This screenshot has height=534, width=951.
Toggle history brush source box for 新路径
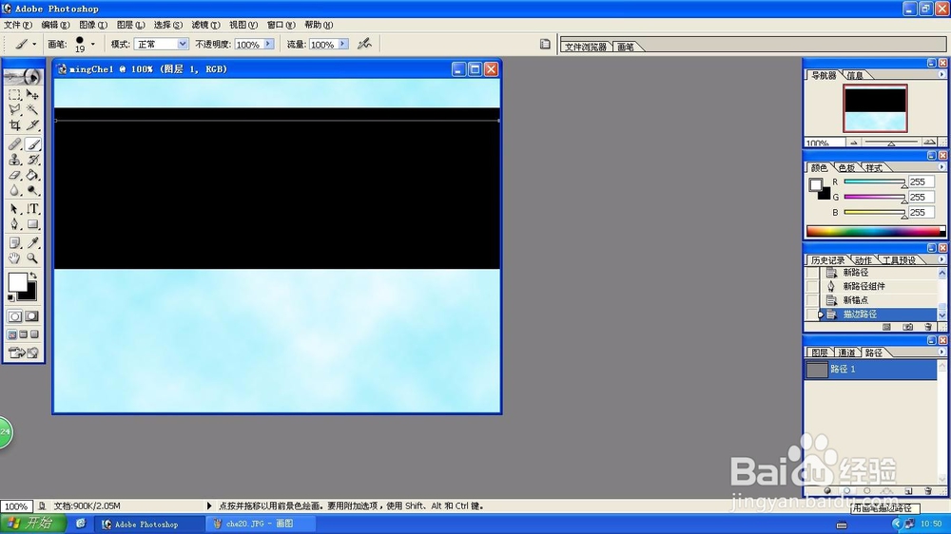point(811,273)
